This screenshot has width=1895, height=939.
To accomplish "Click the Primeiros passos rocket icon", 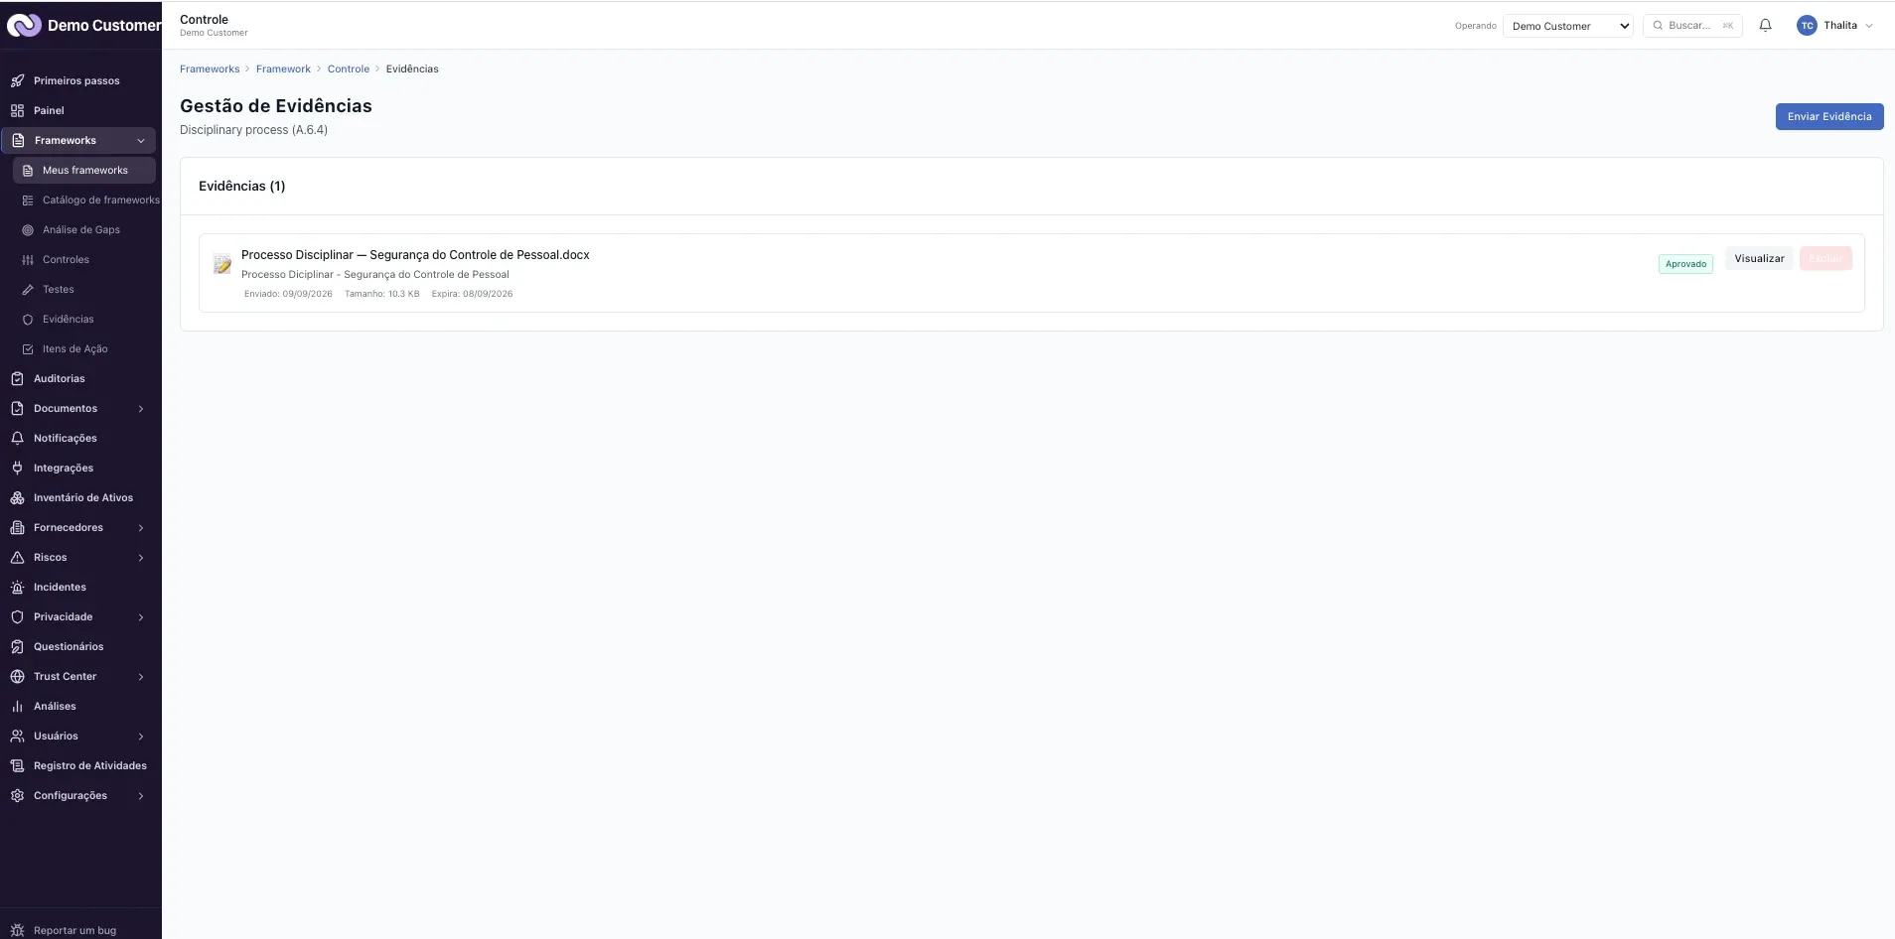I will pos(17,80).
